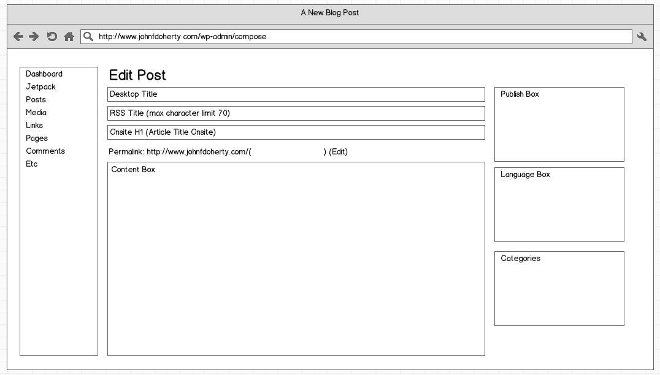The image size is (660, 375).
Task: Click into the Desktop Title field
Action: tap(296, 94)
